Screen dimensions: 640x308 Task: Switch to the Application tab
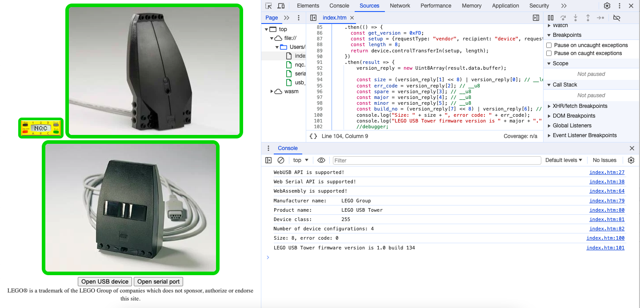pyautogui.click(x=505, y=6)
